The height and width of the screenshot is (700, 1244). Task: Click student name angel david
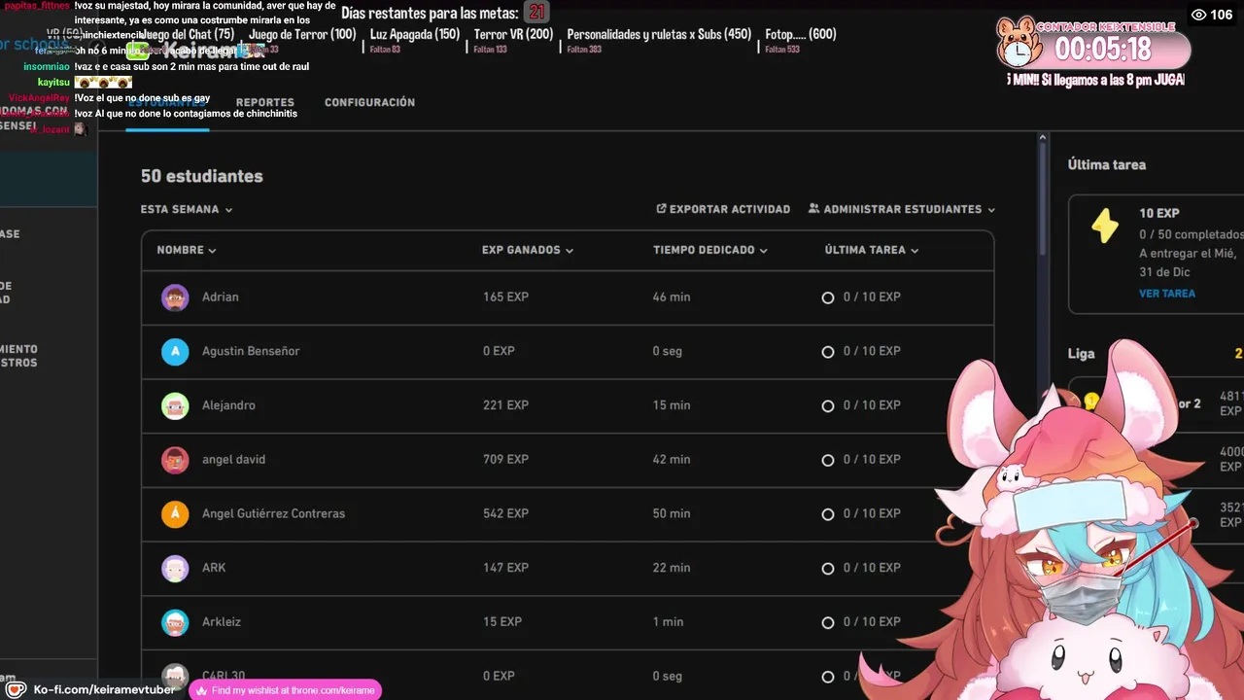[233, 460]
